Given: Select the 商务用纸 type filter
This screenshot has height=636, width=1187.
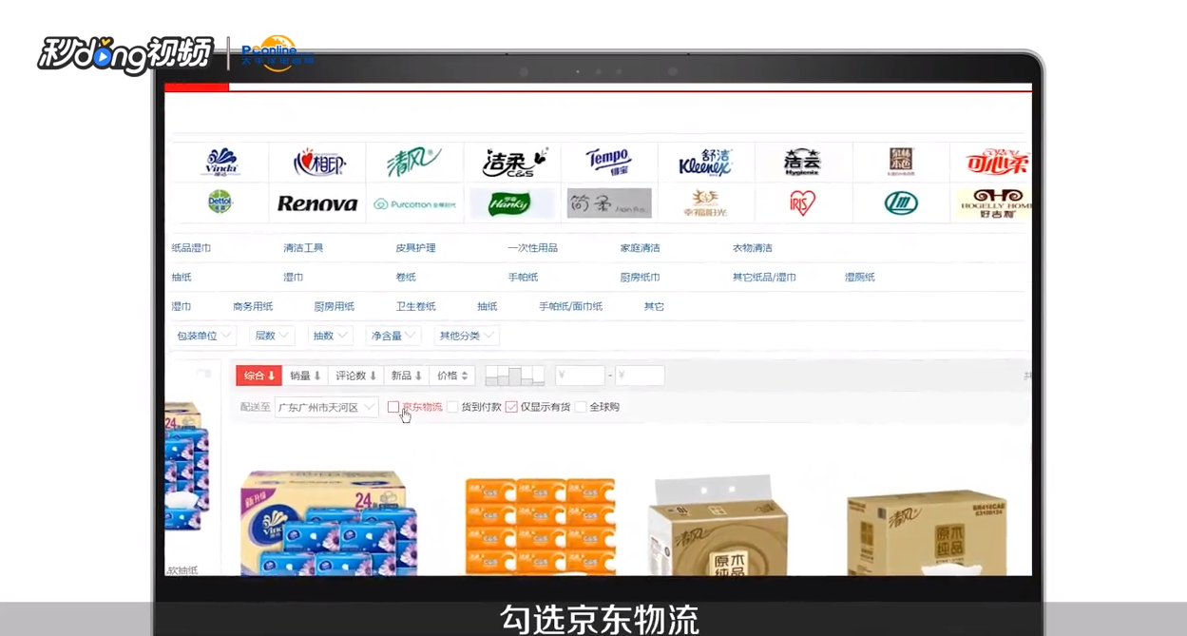Looking at the screenshot, I should tap(253, 307).
